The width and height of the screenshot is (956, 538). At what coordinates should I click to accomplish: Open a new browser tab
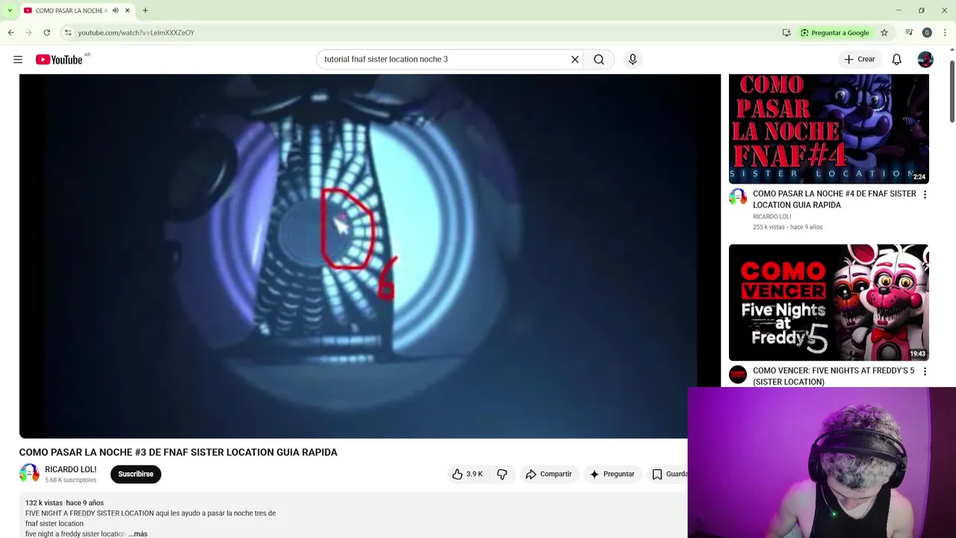coord(145,10)
